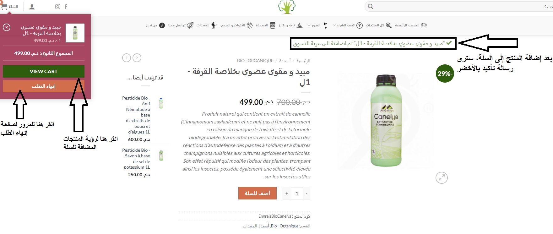
Task: Remove Canelys item from mini cart
Action: tap(7, 27)
